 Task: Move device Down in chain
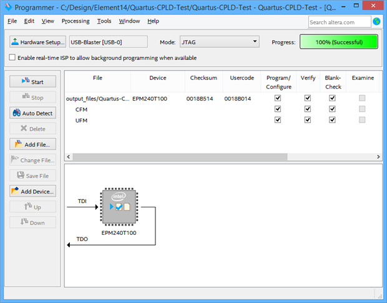pos(32,222)
